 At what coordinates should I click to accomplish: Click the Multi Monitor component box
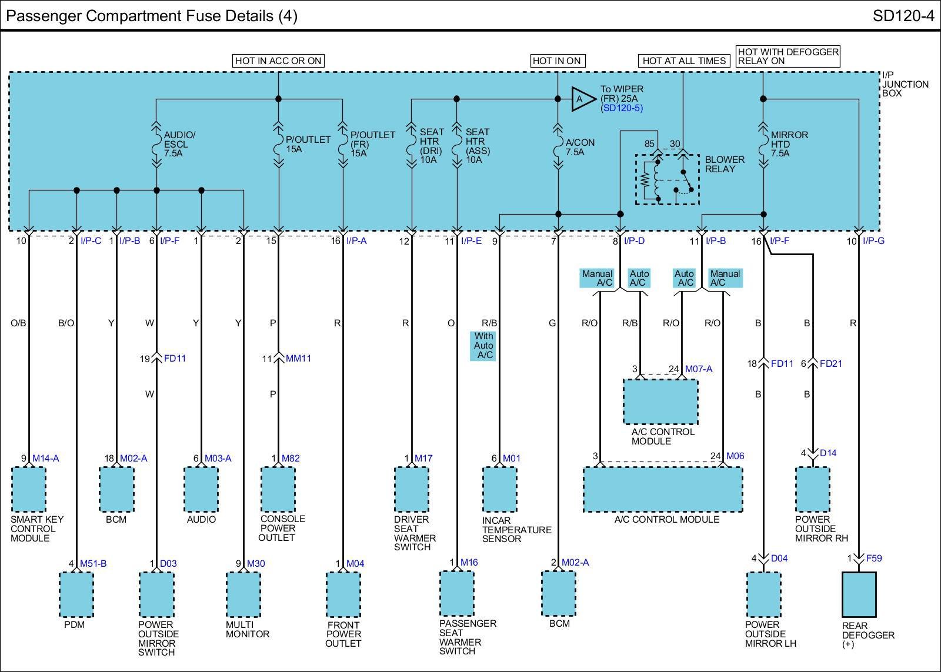pyautogui.click(x=243, y=594)
